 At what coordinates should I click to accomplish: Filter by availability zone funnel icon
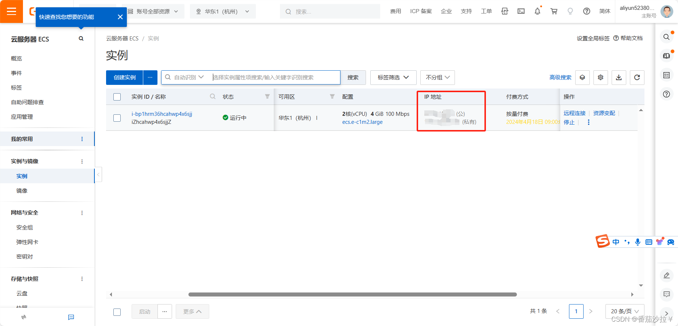(332, 97)
